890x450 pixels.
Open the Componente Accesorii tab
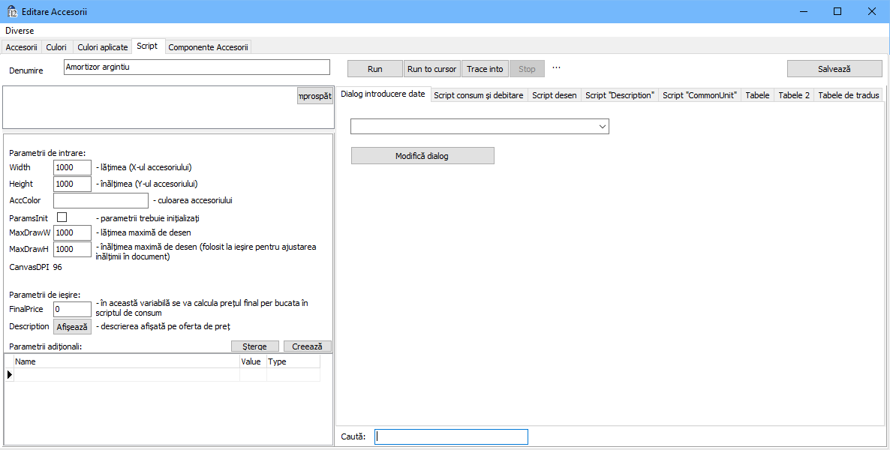coord(208,47)
